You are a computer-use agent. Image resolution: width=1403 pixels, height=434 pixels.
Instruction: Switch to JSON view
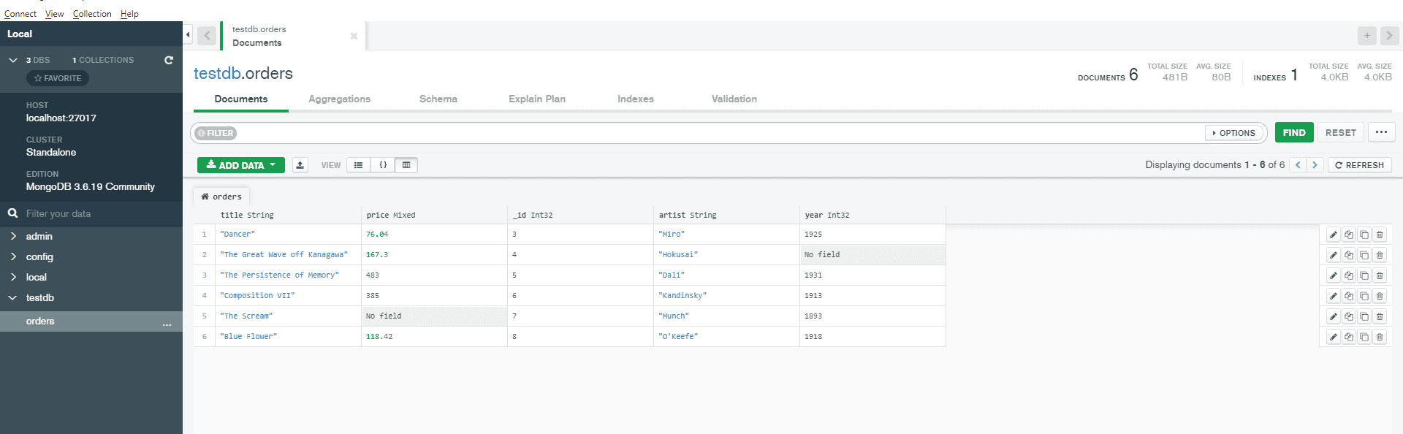pyautogui.click(x=383, y=165)
